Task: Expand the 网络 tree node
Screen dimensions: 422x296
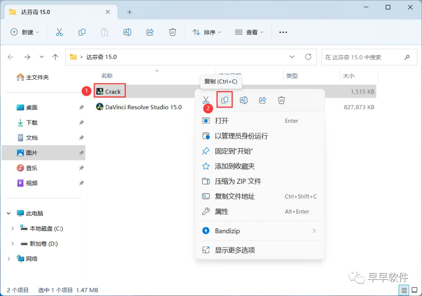Action: [9, 258]
